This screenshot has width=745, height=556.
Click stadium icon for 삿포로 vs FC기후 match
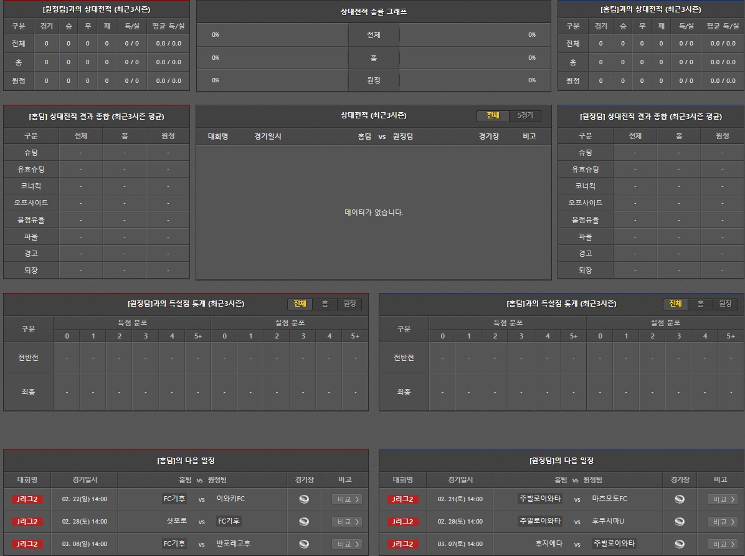(x=304, y=521)
